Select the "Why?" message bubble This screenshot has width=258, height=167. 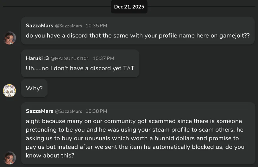coord(34,88)
